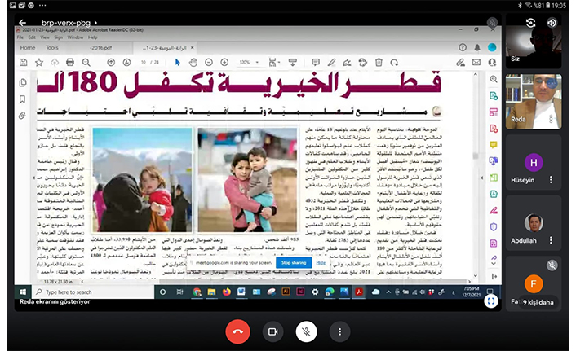
Task: Toggle the camera off button
Action: pyautogui.click(x=272, y=331)
